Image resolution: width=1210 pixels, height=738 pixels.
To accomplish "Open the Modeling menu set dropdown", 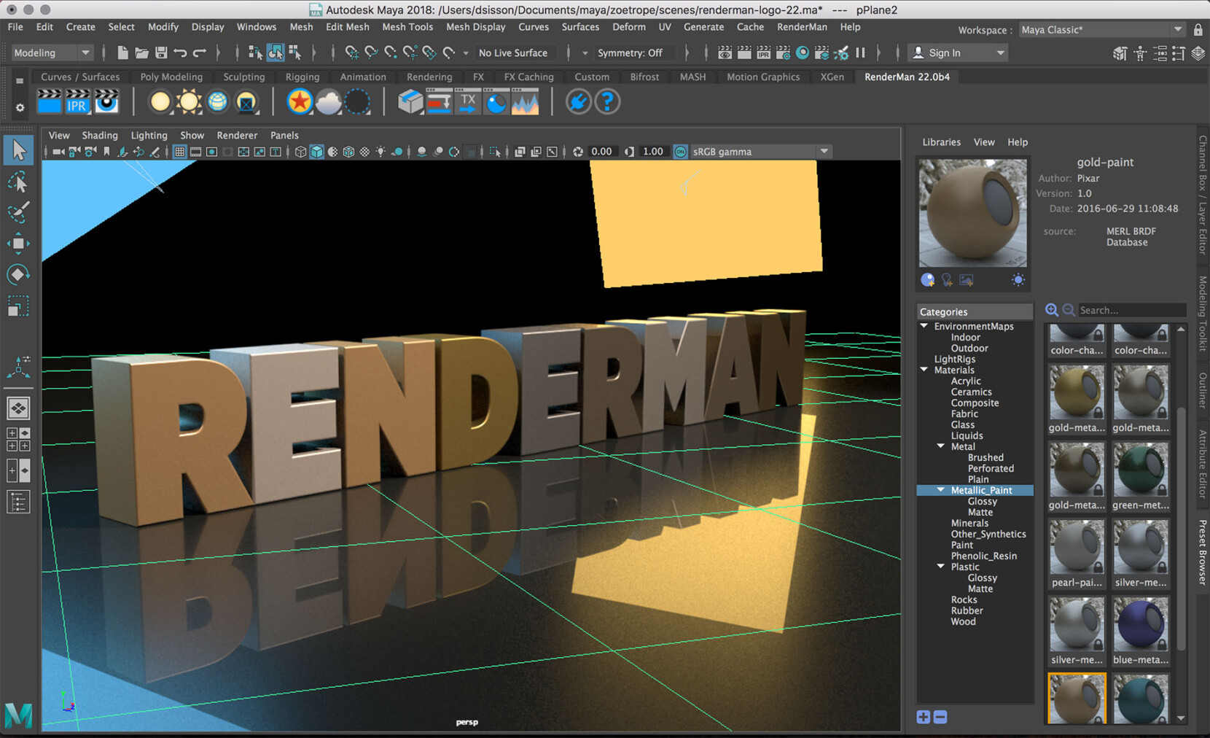I will point(51,52).
